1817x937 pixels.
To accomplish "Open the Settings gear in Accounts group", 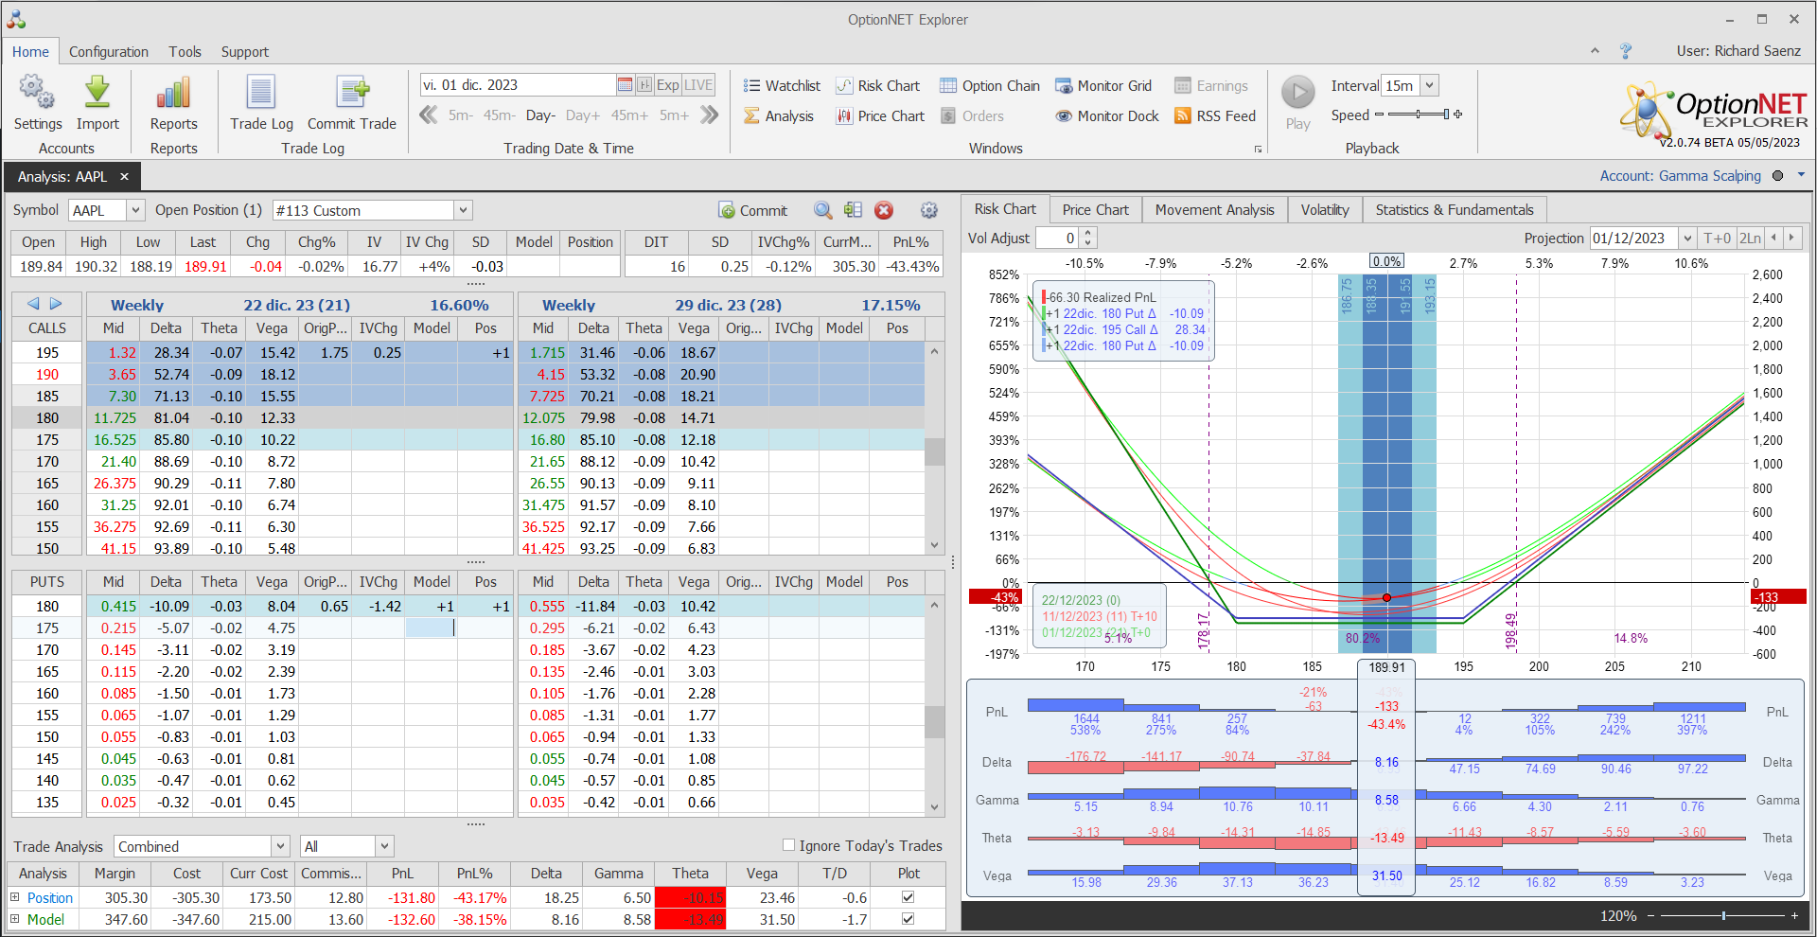I will click(37, 93).
